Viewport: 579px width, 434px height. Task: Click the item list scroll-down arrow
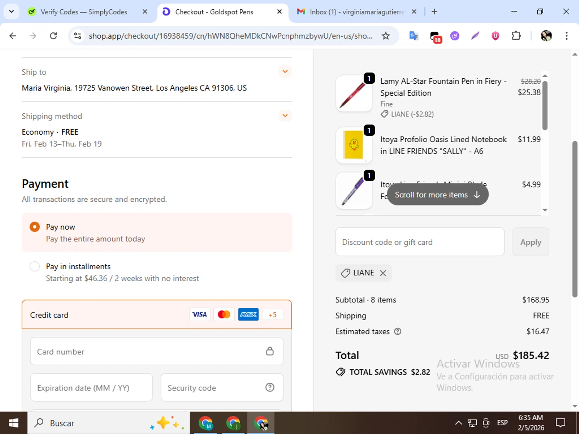point(545,210)
